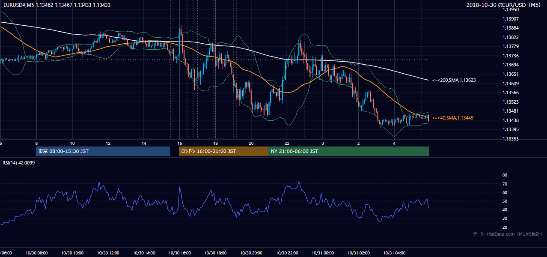
Task: Click RSI scale value 60
Action: pyautogui.click(x=505, y=192)
